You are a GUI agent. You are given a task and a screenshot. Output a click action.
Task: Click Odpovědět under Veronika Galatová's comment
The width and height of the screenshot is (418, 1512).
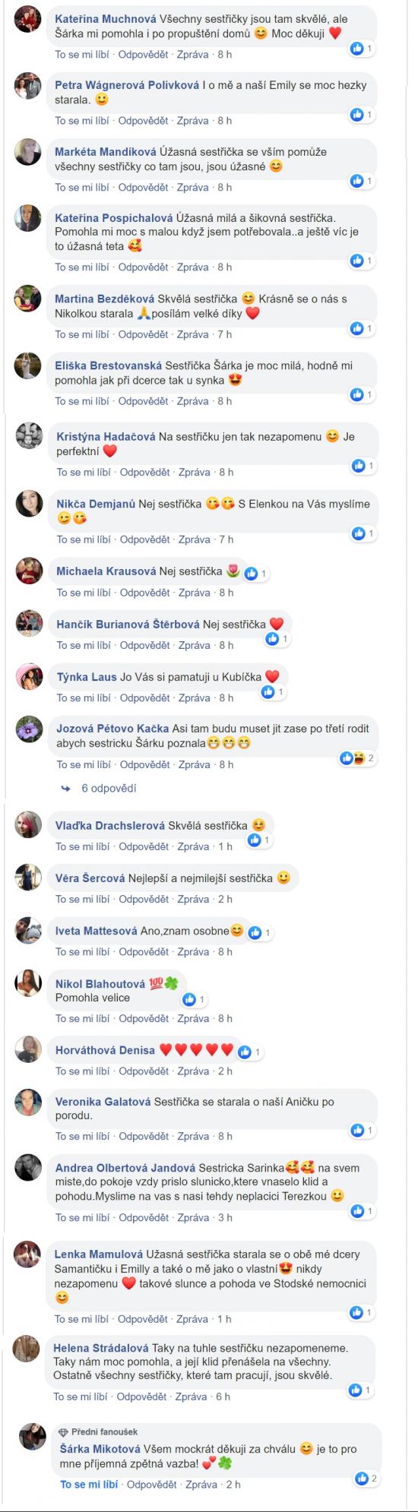(x=144, y=1136)
